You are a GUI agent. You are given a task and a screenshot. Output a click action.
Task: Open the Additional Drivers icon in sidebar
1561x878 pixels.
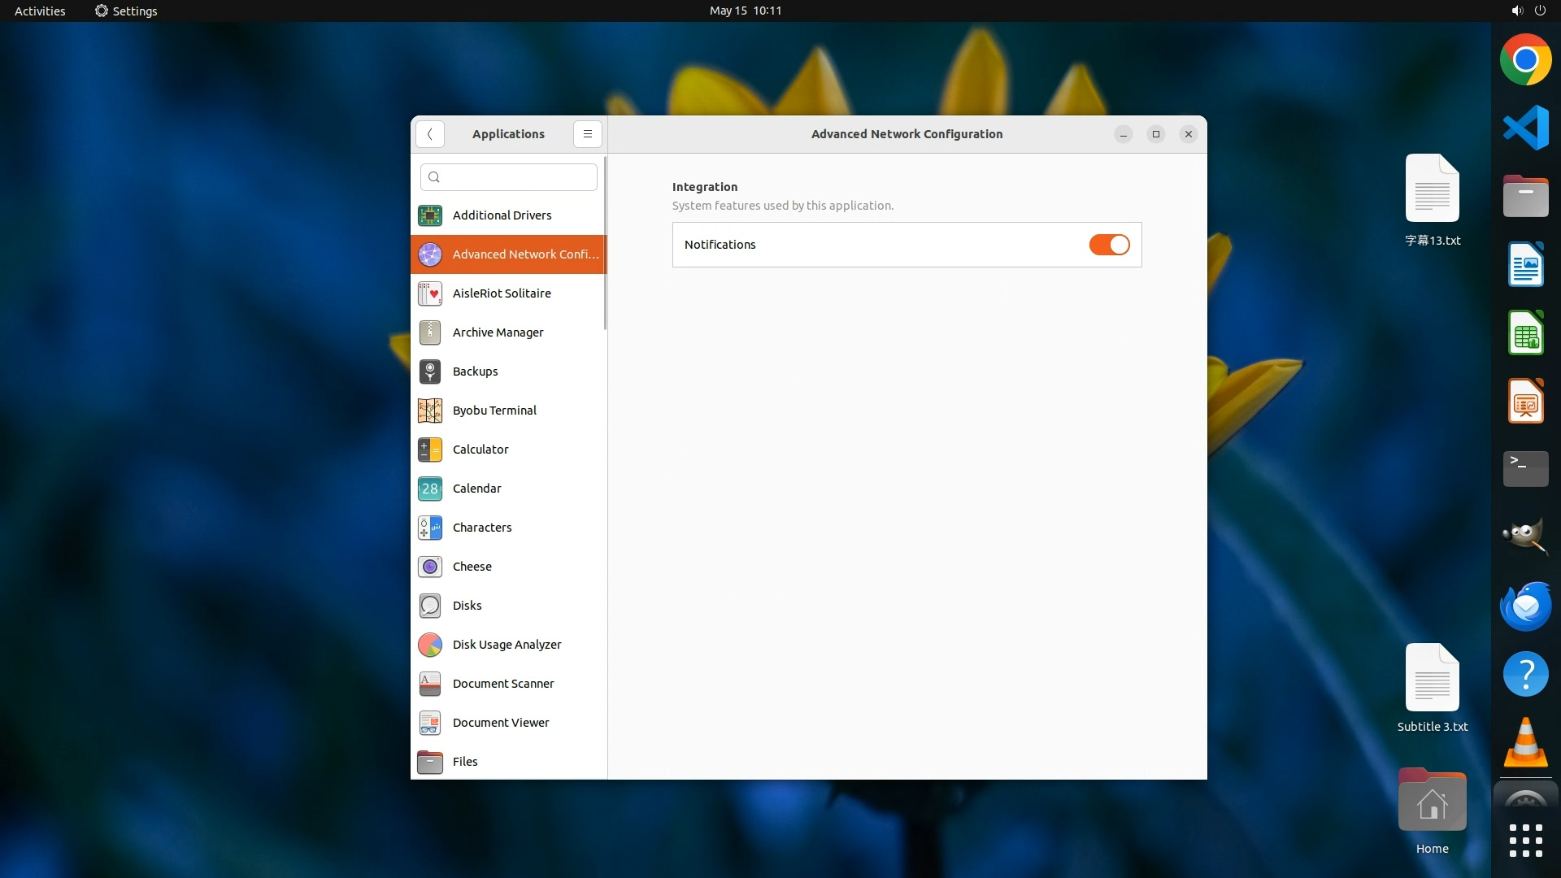tap(429, 215)
